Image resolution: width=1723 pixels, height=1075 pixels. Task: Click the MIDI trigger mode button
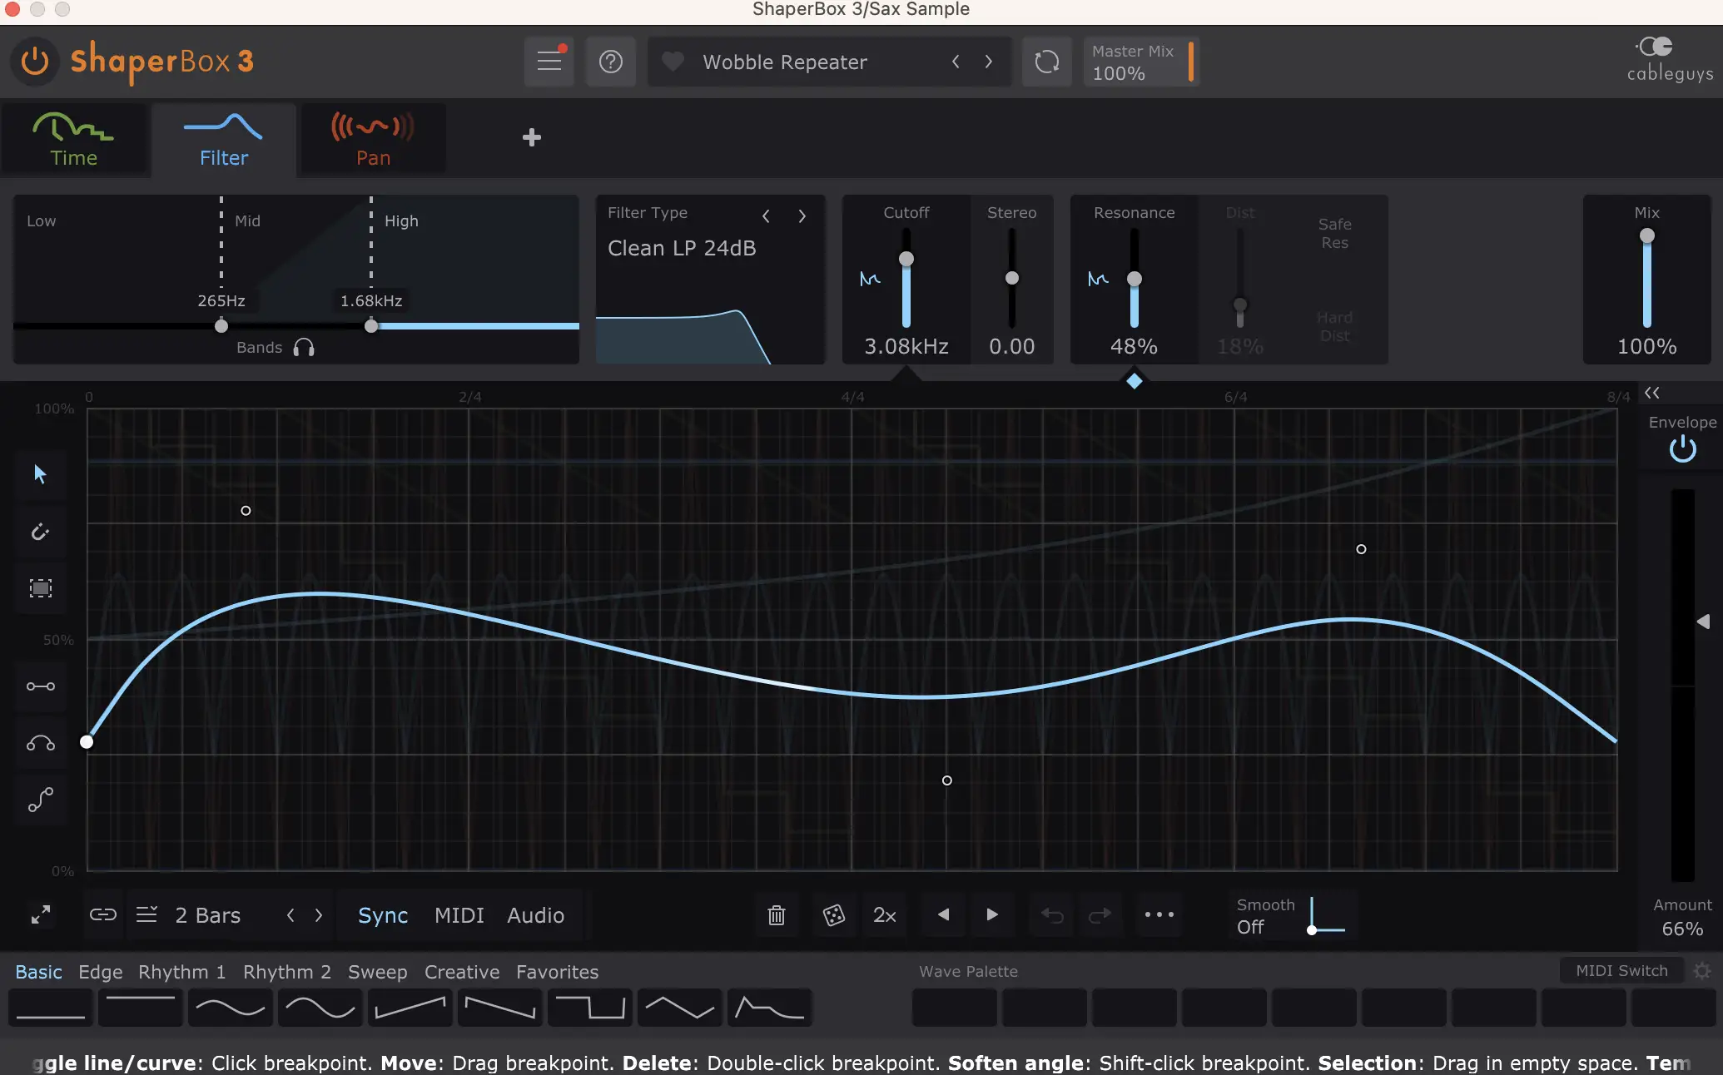point(459,915)
